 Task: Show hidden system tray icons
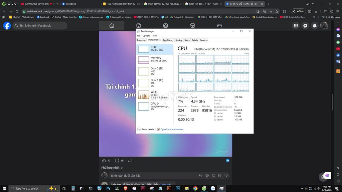(302, 189)
